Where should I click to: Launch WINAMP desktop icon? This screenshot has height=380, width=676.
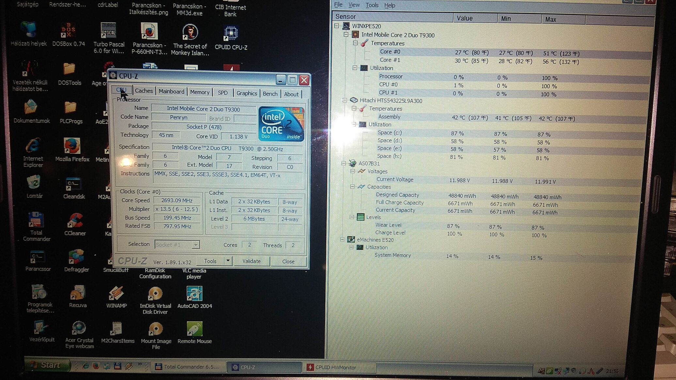(116, 297)
